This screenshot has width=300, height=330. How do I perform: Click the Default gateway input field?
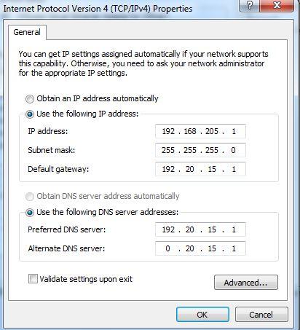(200, 169)
